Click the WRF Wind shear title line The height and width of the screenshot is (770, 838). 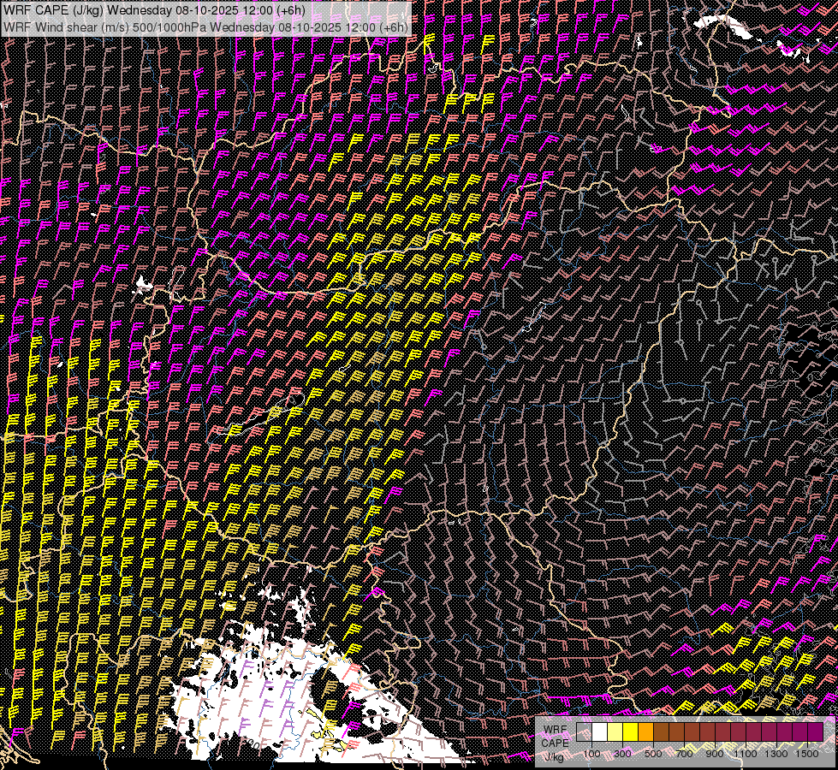pos(205,27)
